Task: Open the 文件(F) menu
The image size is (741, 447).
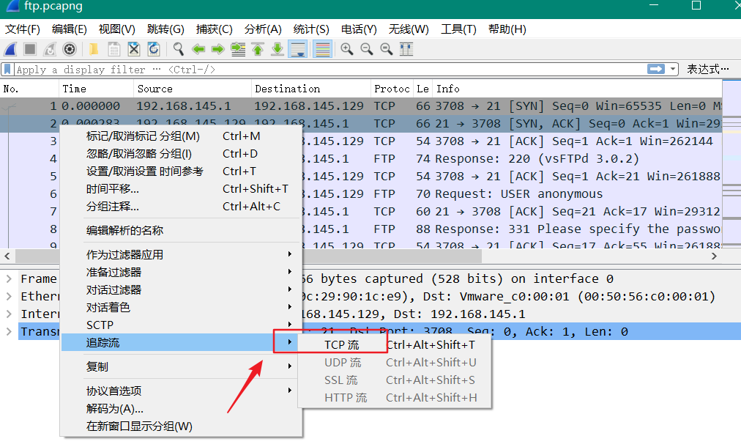Action: pyautogui.click(x=22, y=29)
